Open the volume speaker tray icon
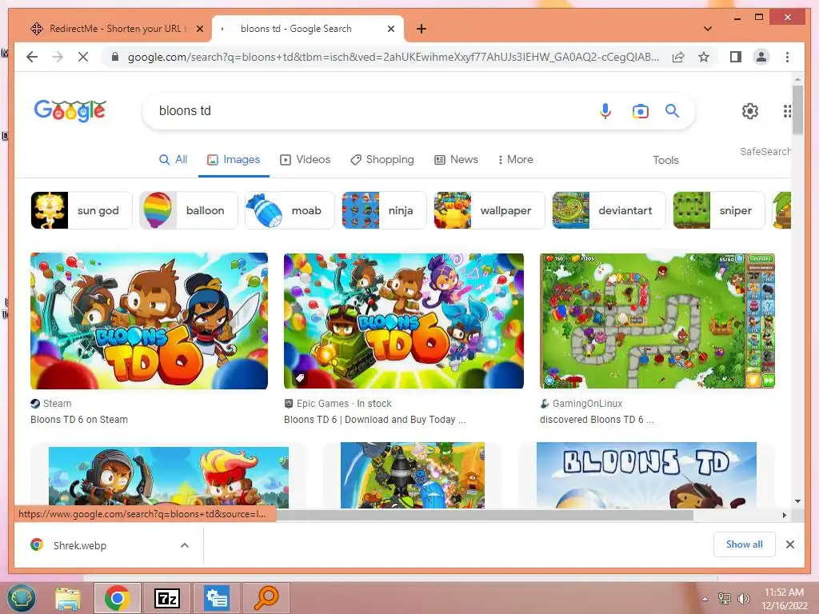 tap(743, 599)
